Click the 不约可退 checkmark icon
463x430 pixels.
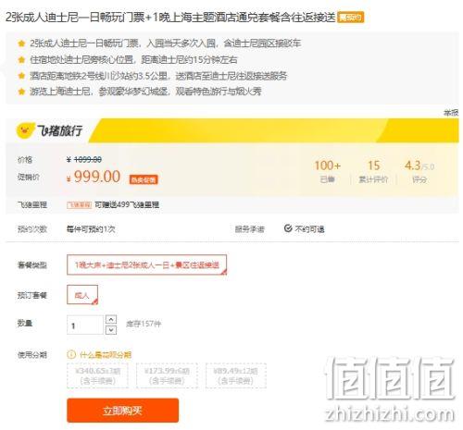pos(288,228)
